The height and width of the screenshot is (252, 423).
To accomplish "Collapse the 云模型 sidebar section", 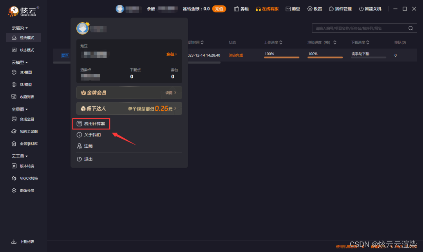I will pos(20,63).
